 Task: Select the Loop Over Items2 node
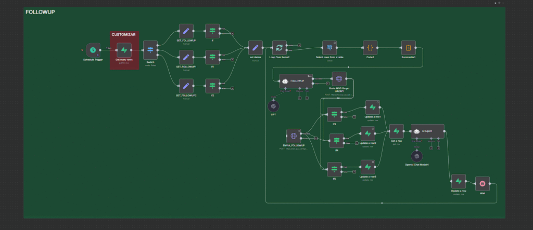coord(280,48)
